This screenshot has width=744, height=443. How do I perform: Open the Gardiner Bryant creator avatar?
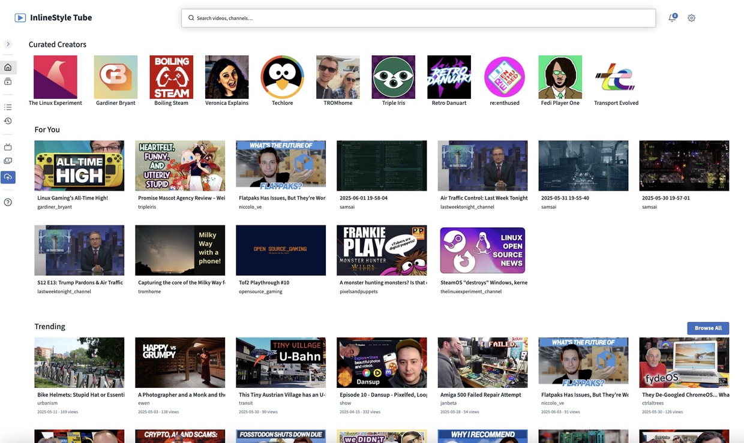click(116, 77)
